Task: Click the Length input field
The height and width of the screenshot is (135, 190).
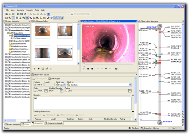Action: (x=50, y=85)
